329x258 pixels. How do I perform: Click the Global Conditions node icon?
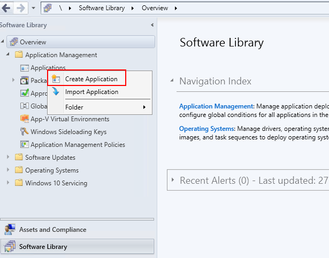click(24, 106)
